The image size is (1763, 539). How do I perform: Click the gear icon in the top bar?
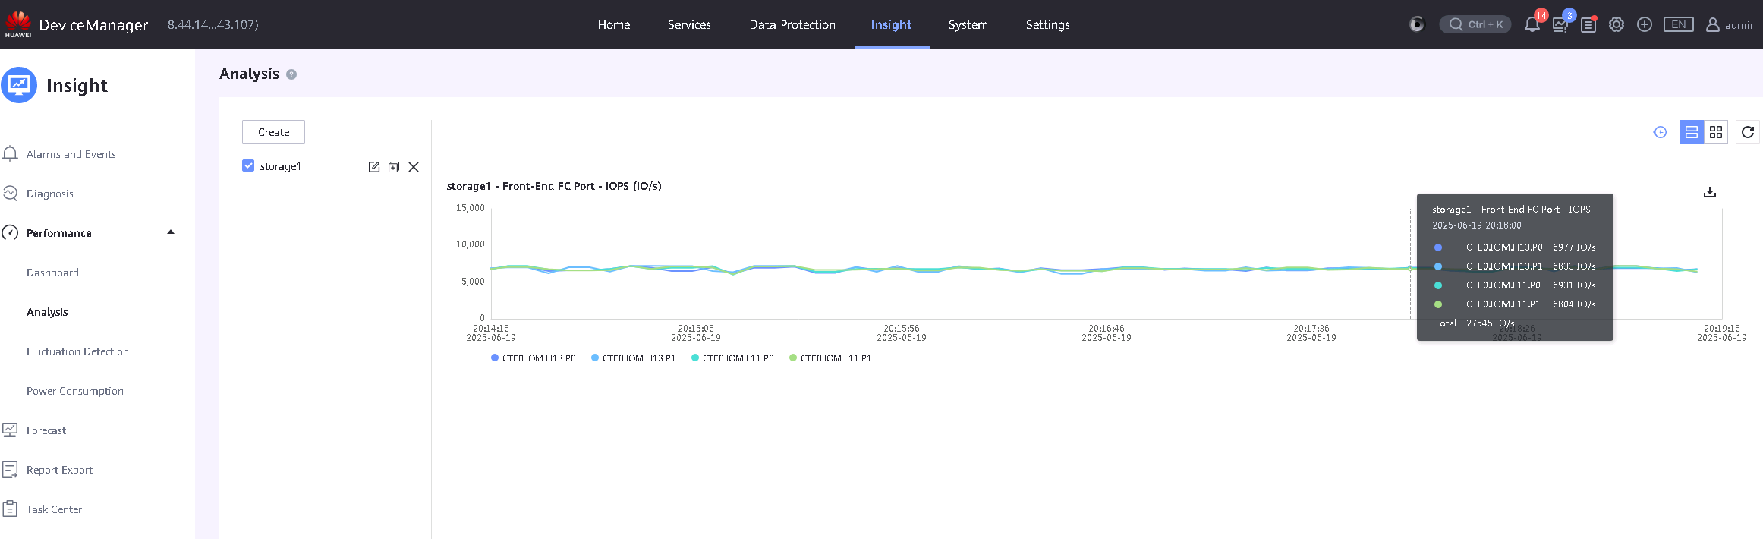tap(1617, 24)
